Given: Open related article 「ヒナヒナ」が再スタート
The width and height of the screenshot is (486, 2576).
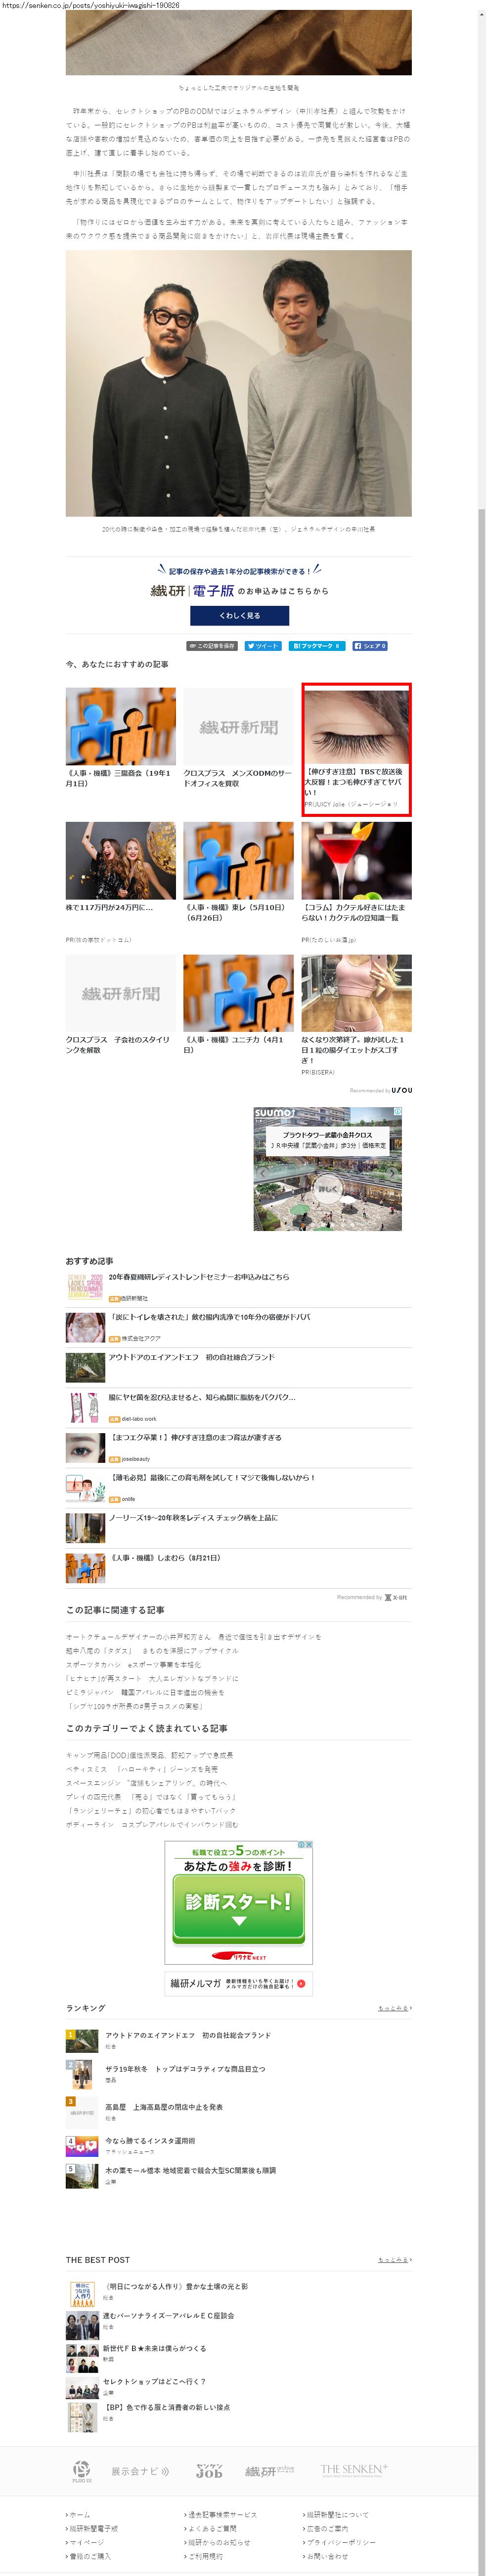Looking at the screenshot, I should pyautogui.click(x=152, y=1678).
